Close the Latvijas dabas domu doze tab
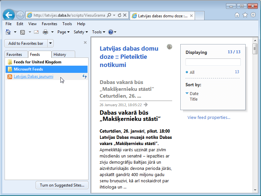261x196 pixels. coord(191,16)
